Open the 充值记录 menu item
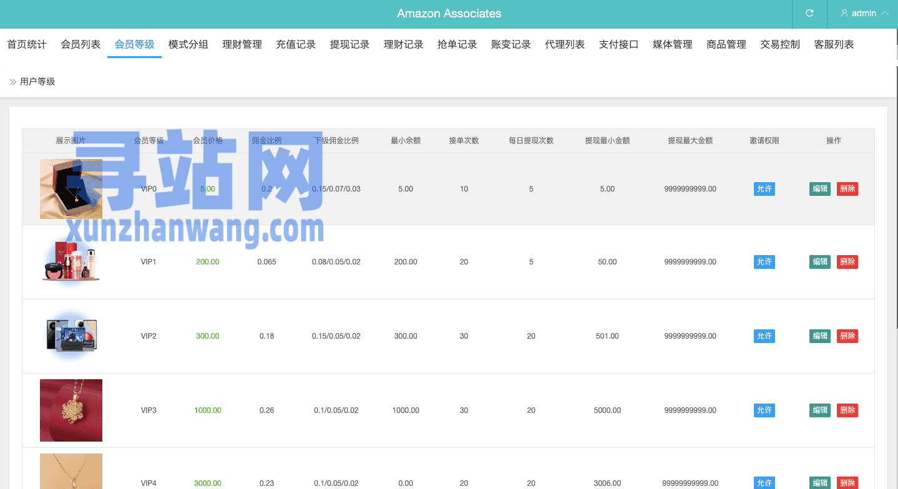Viewport: 898px width, 489px height. pos(296,44)
